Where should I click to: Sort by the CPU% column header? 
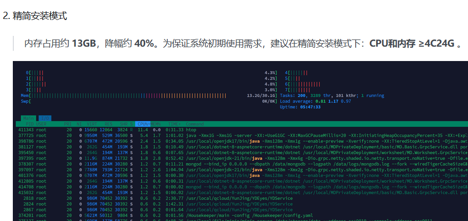(143, 124)
